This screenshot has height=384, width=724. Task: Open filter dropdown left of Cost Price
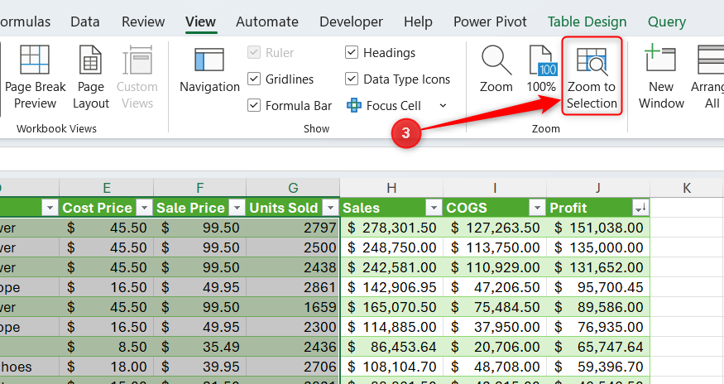(50, 208)
